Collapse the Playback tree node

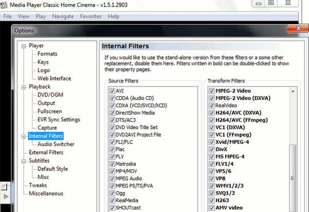[24, 87]
